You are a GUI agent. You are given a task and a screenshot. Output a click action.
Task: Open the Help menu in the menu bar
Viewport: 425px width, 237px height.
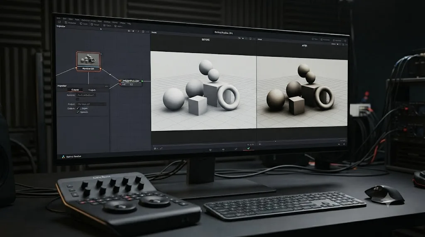coord(129,24)
